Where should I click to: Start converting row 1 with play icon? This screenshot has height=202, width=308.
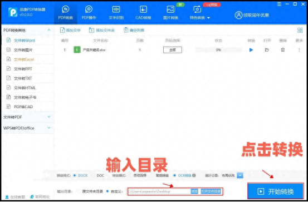pos(251,50)
